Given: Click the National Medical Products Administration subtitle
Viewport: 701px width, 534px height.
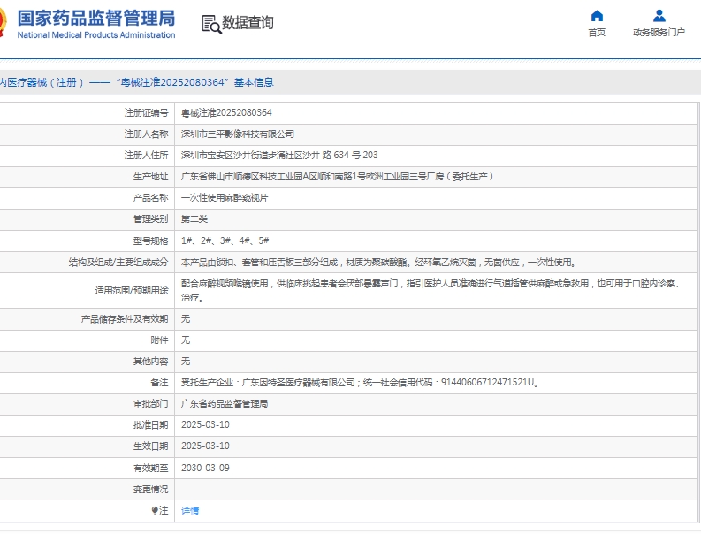Looking at the screenshot, I should coord(96,34).
